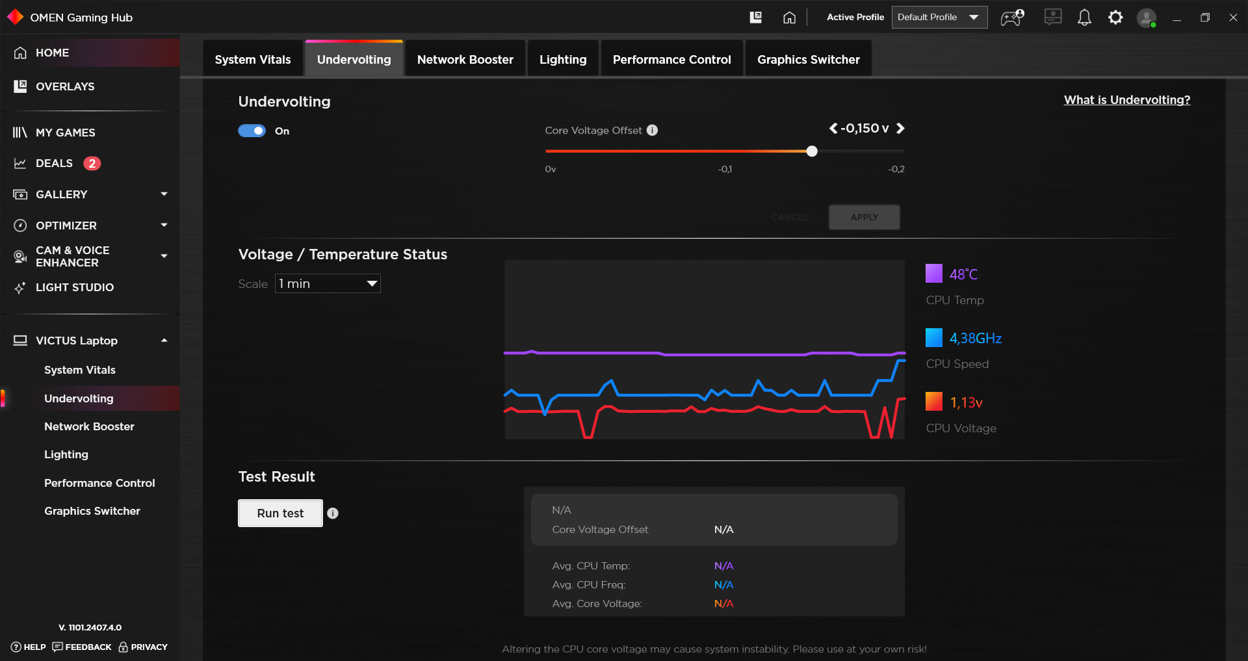
Task: Decrease voltage offset with left chevron
Action: [833, 129]
